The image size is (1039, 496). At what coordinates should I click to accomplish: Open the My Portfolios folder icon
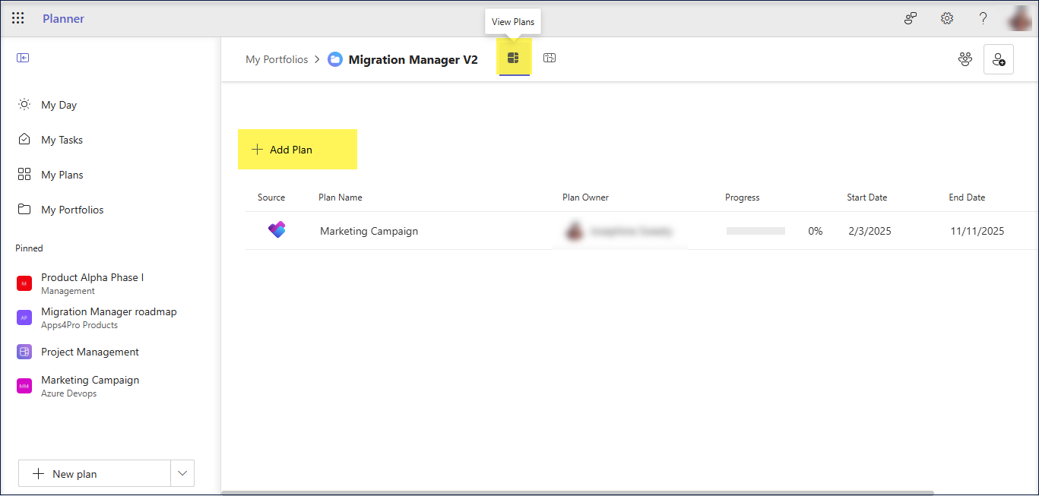(x=23, y=209)
